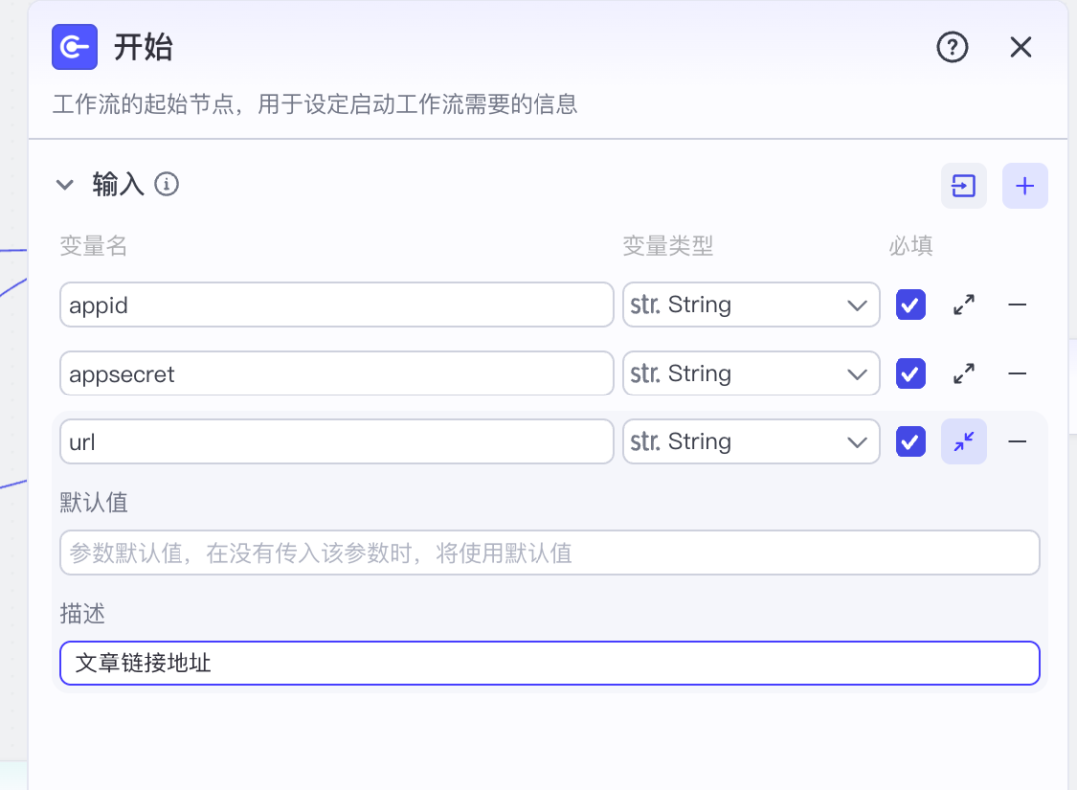Click the help question mark icon
This screenshot has width=1077, height=790.
tap(952, 47)
